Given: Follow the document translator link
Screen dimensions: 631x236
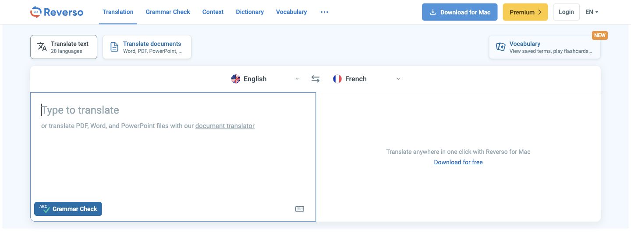Looking at the screenshot, I should click(225, 126).
